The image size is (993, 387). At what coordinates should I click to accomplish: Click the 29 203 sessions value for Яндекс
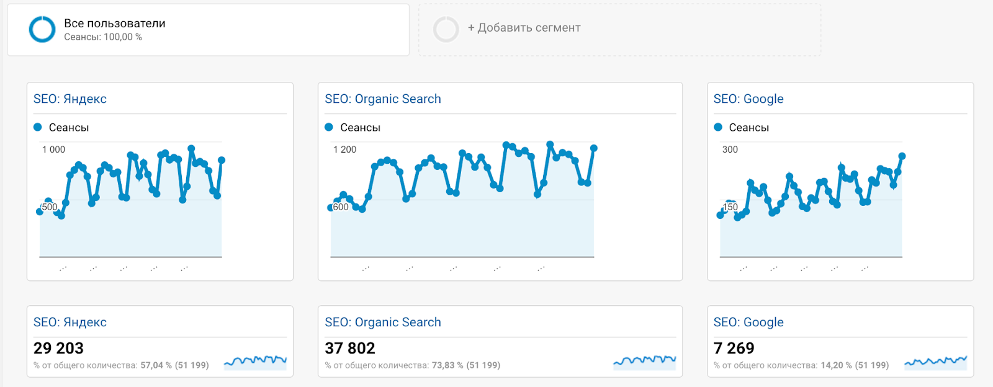coord(58,348)
